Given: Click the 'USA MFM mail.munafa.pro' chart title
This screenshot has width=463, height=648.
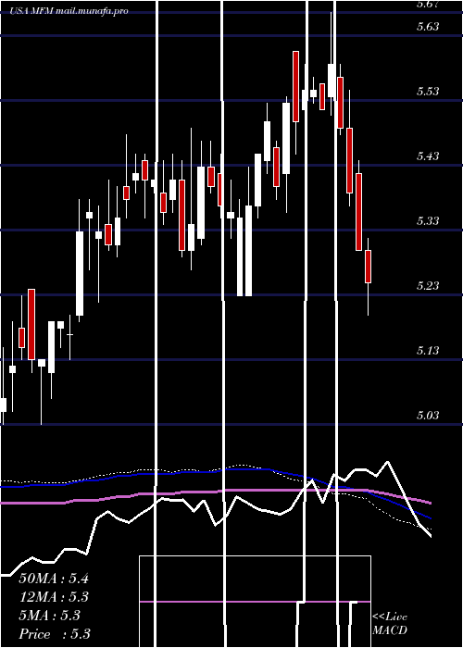Looking at the screenshot, I should [69, 11].
